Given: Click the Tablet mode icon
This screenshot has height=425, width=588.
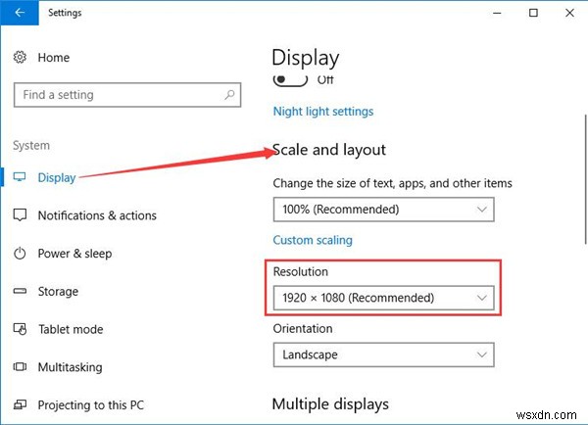Looking at the screenshot, I should click(x=21, y=329).
